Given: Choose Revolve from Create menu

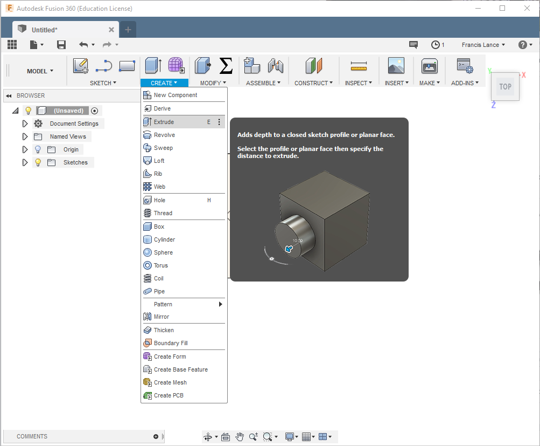Looking at the screenshot, I should pyautogui.click(x=184, y=135).
